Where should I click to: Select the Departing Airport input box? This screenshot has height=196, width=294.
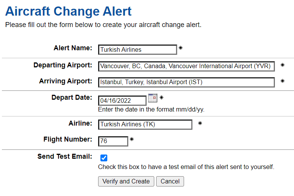click(186, 66)
